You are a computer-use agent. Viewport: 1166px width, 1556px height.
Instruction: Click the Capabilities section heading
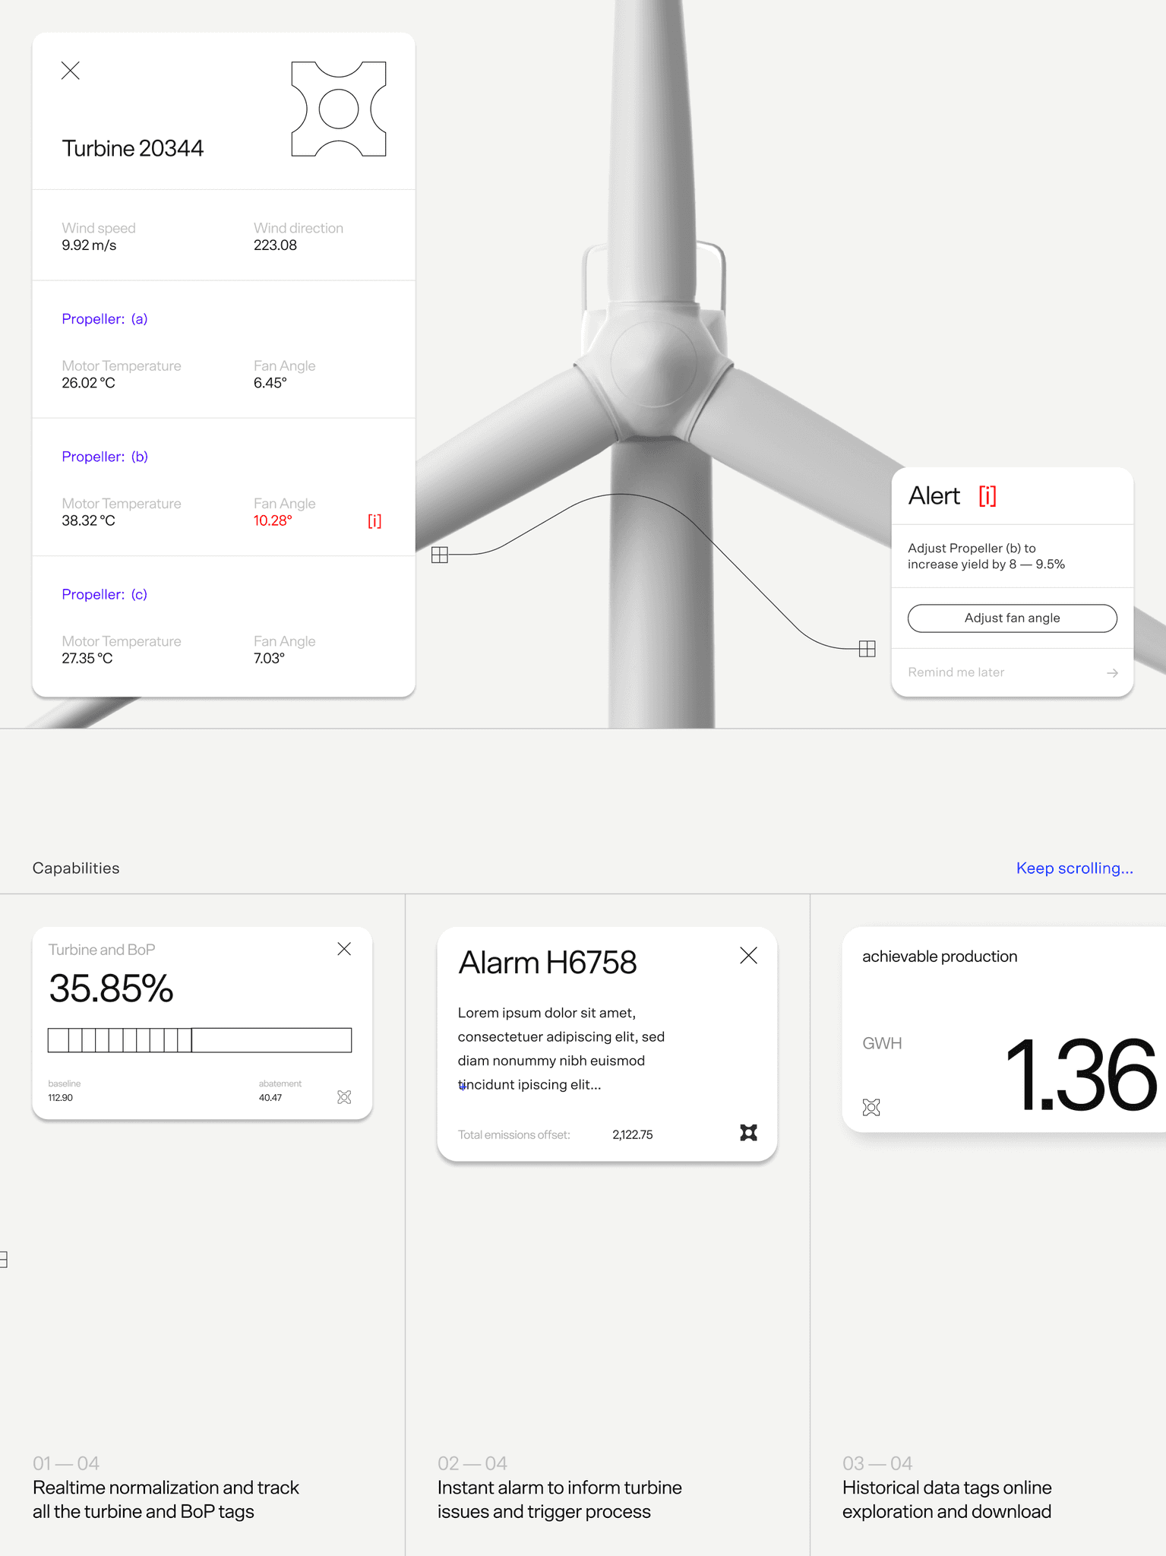point(76,868)
